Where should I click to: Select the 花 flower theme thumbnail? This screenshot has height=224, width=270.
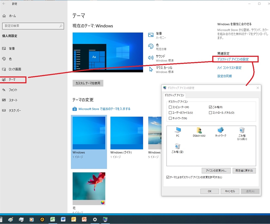pos(89,188)
